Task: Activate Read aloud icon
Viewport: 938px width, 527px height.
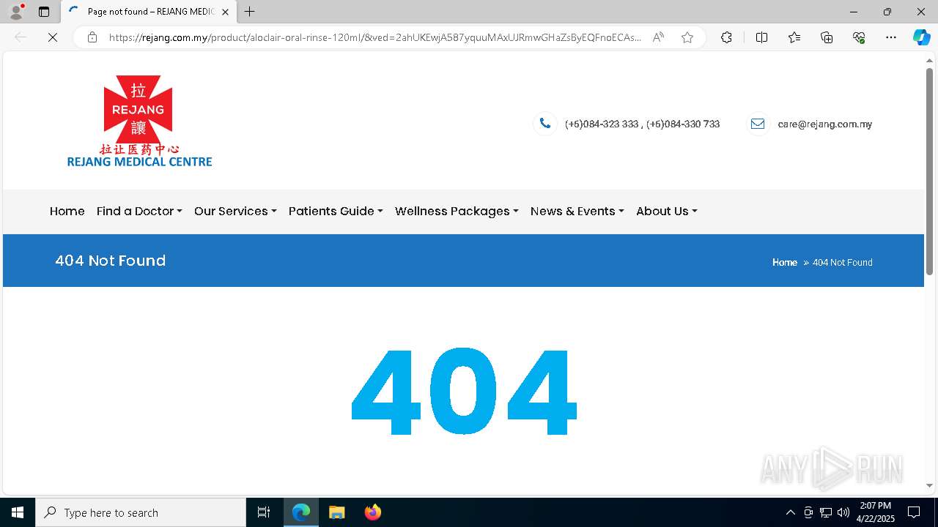Action: [658, 37]
